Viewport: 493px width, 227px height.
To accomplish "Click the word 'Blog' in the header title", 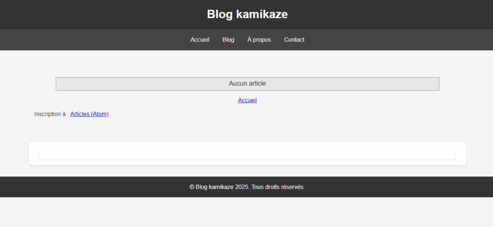I will tap(220, 14).
